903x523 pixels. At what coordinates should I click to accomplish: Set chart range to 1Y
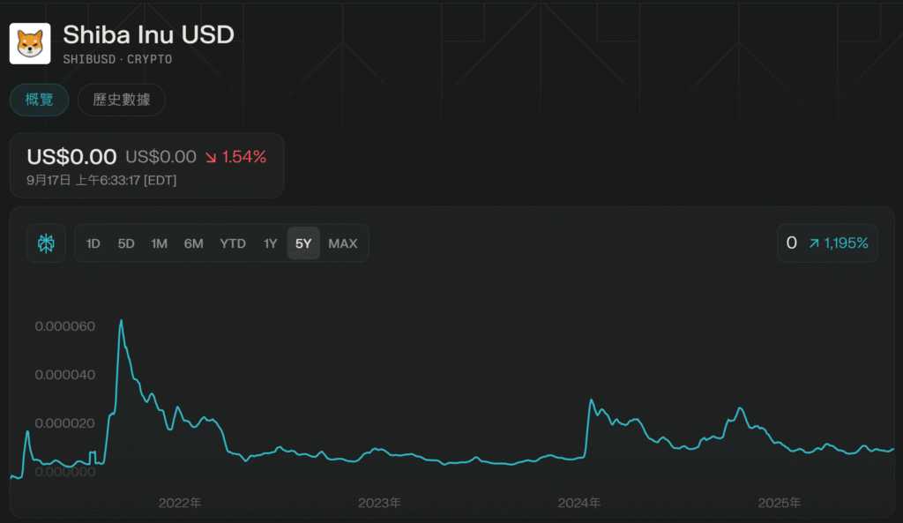pos(271,243)
